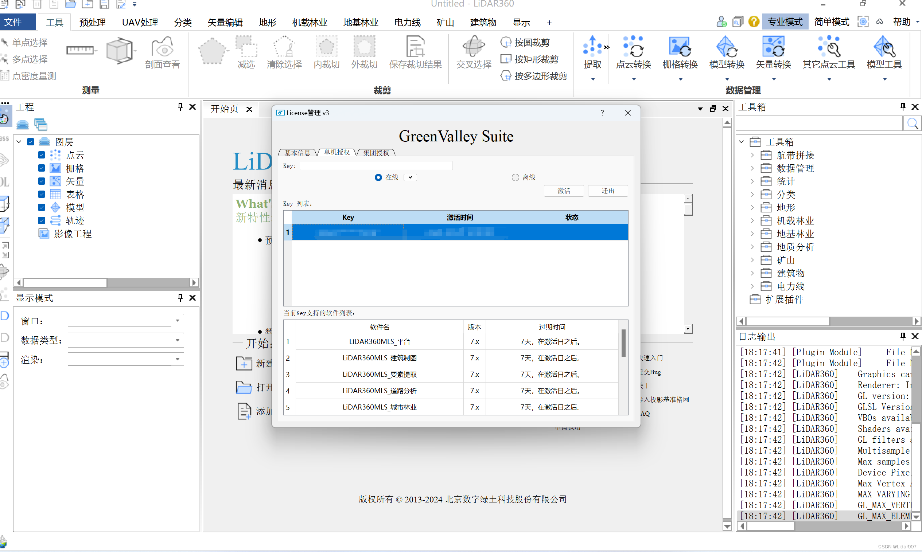Viewport: 922px width, 552px height.
Task: Switch to the 预处理 ribbon tab
Action: coord(92,22)
